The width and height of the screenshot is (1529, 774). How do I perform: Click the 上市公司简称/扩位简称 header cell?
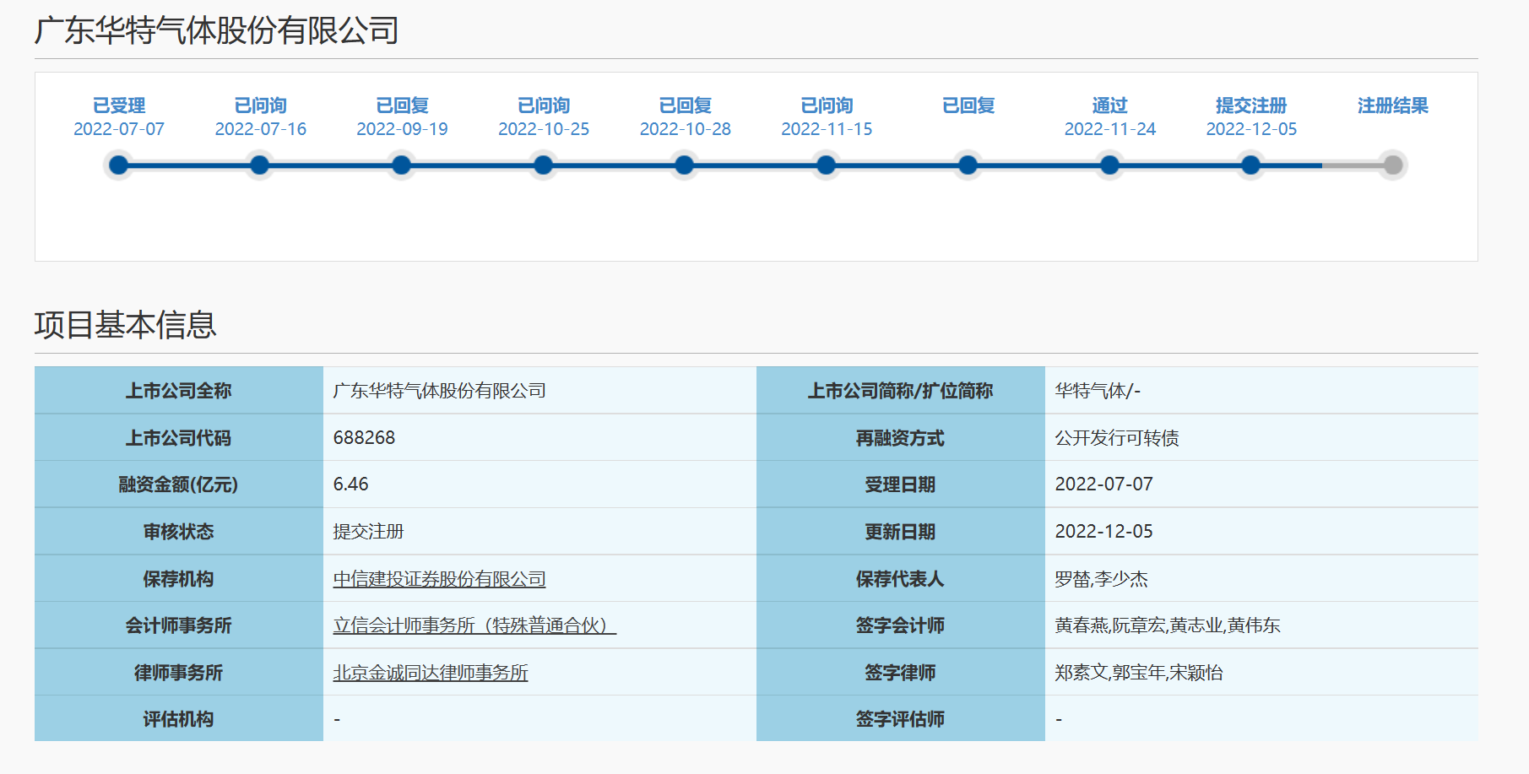901,391
